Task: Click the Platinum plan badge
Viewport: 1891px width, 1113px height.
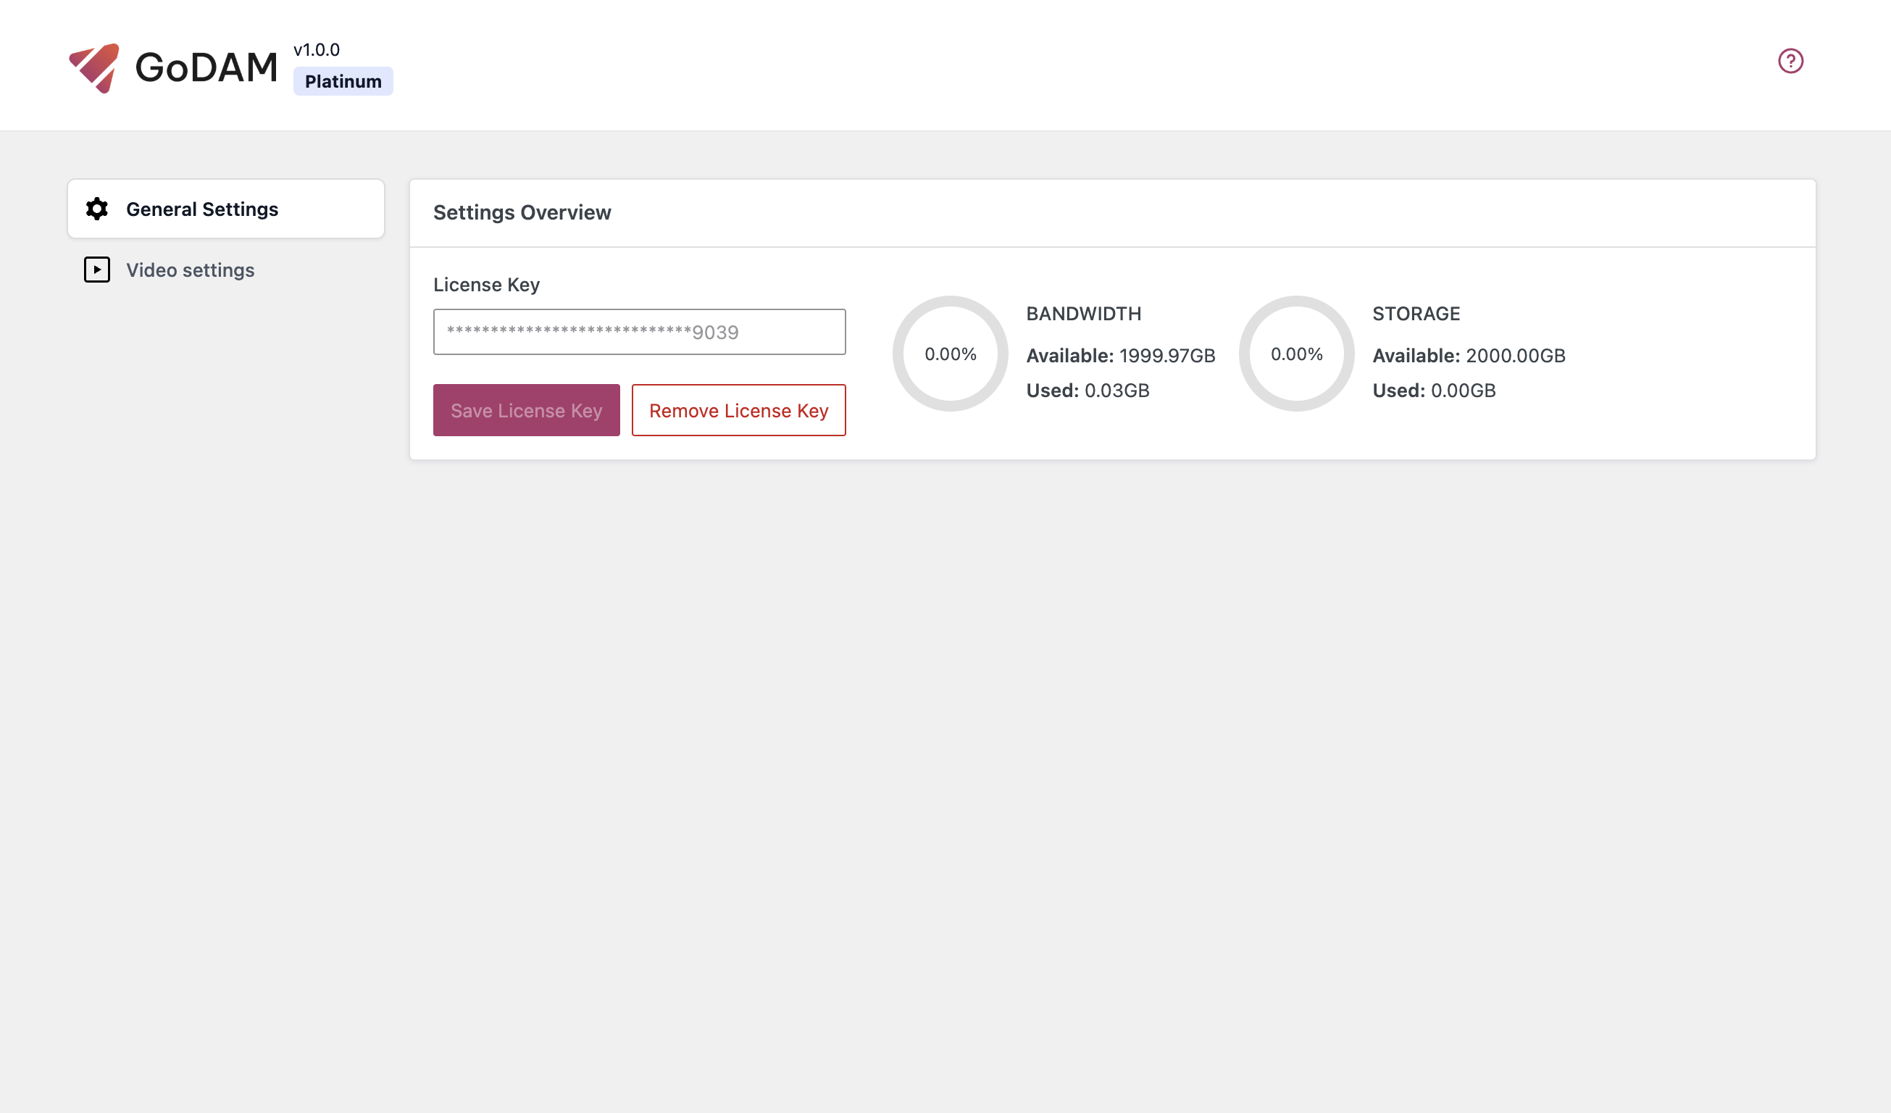Action: 342,80
